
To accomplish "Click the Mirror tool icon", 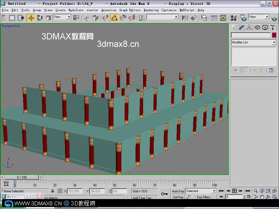I will 185,18.
